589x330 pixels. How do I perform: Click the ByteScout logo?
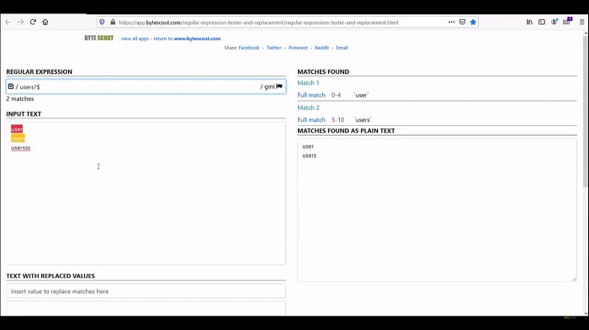click(98, 39)
